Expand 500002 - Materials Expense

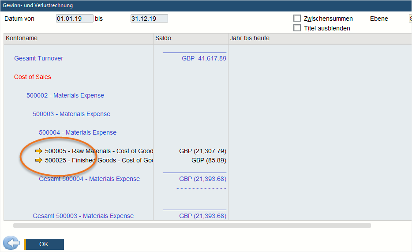65,95
